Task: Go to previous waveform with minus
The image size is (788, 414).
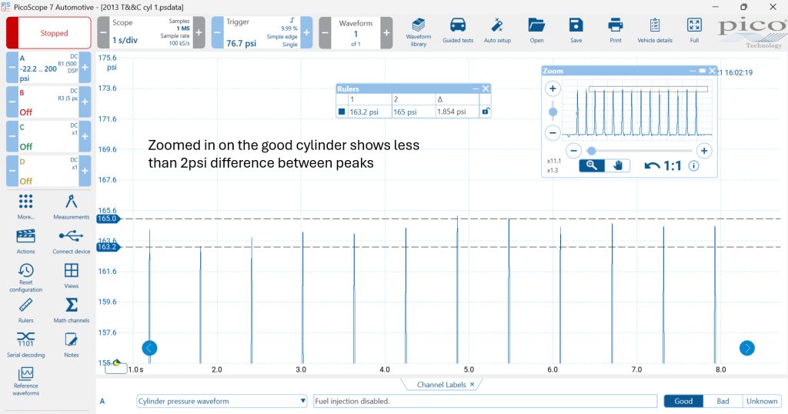Action: coord(326,32)
